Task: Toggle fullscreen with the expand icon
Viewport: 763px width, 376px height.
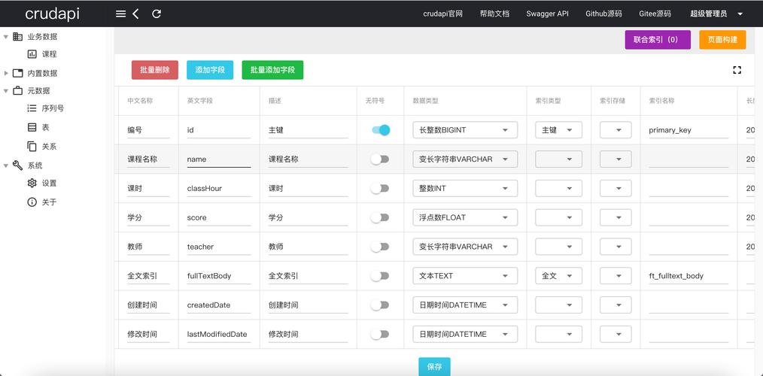Action: tap(737, 70)
